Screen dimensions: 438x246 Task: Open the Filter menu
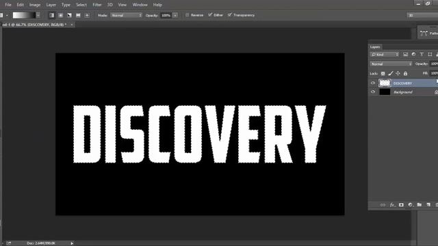[x=97, y=5]
